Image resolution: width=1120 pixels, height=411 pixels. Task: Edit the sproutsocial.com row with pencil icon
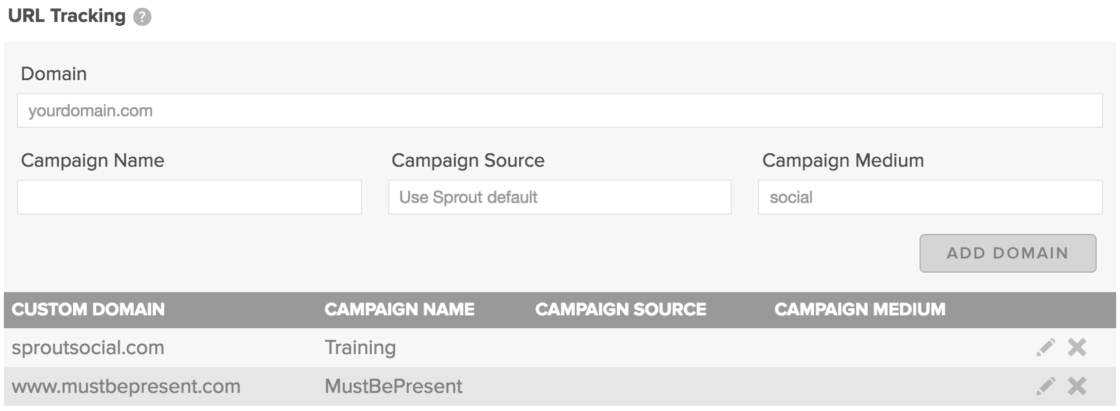(1045, 348)
